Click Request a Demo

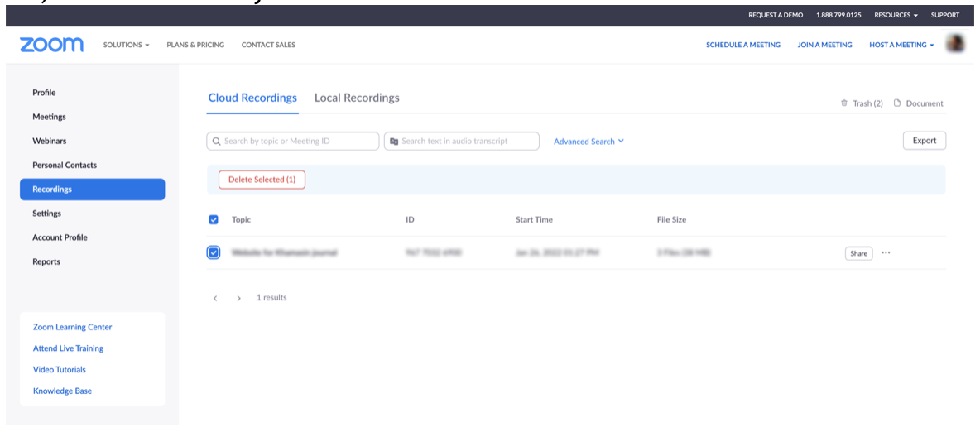click(776, 15)
